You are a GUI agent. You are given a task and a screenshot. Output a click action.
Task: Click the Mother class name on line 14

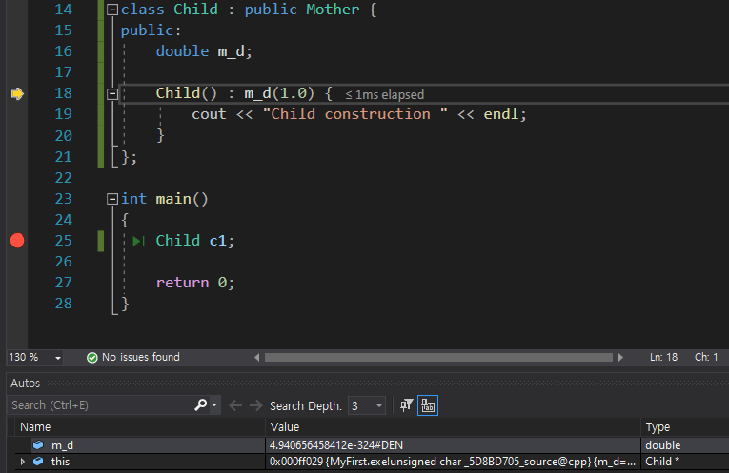[333, 10]
